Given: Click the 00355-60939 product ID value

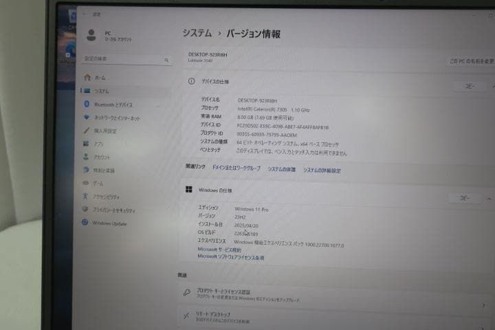Looking at the screenshot, I should click(267, 135).
